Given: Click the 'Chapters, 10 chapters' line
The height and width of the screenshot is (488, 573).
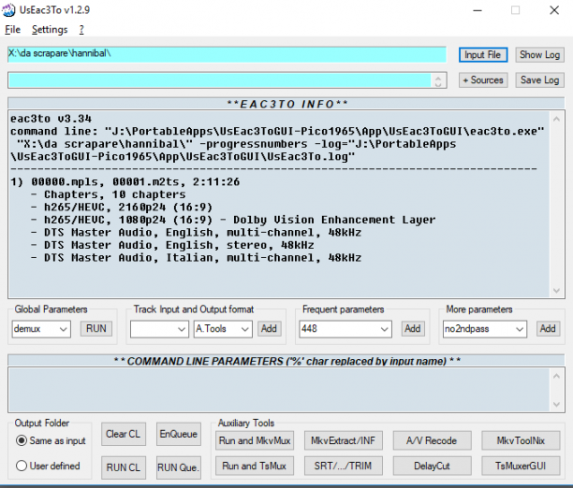Looking at the screenshot, I should click(x=109, y=194).
